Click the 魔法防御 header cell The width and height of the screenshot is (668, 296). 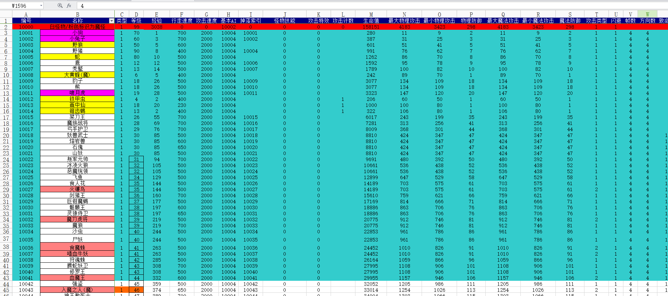click(x=570, y=21)
